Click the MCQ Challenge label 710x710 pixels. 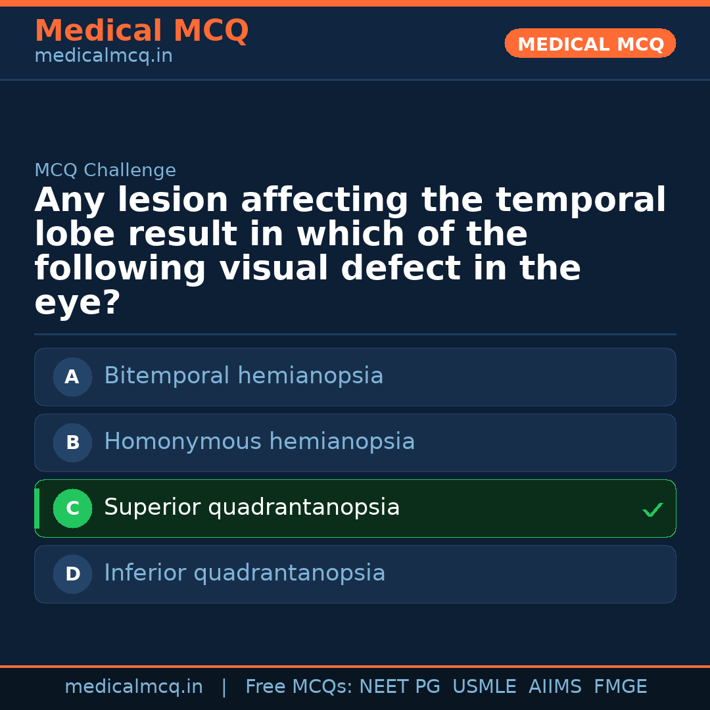click(x=105, y=170)
